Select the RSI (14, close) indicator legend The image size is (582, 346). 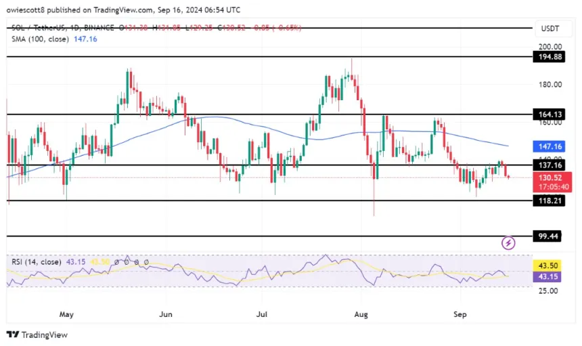pos(43,261)
